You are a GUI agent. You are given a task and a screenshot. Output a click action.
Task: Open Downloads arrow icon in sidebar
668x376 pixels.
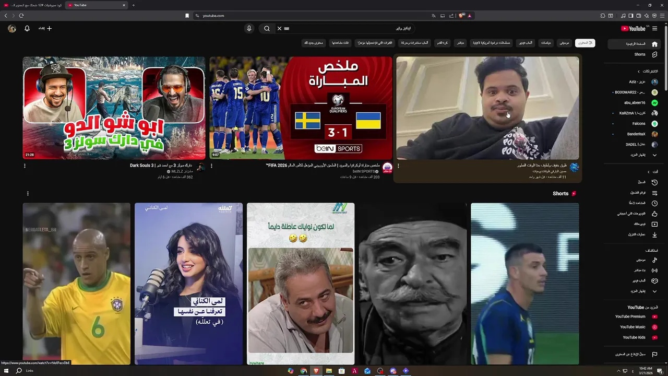click(x=654, y=234)
